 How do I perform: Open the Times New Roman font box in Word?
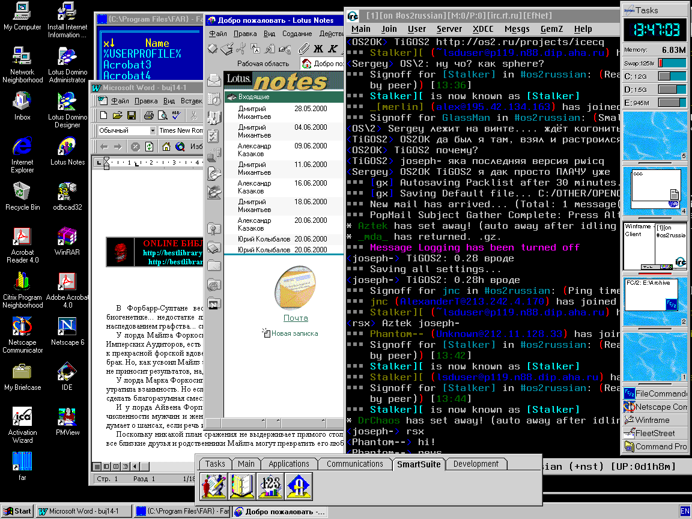[x=181, y=130]
